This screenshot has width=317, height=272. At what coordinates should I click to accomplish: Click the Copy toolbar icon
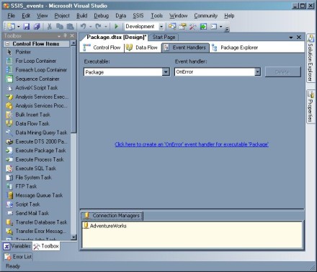point(60,26)
